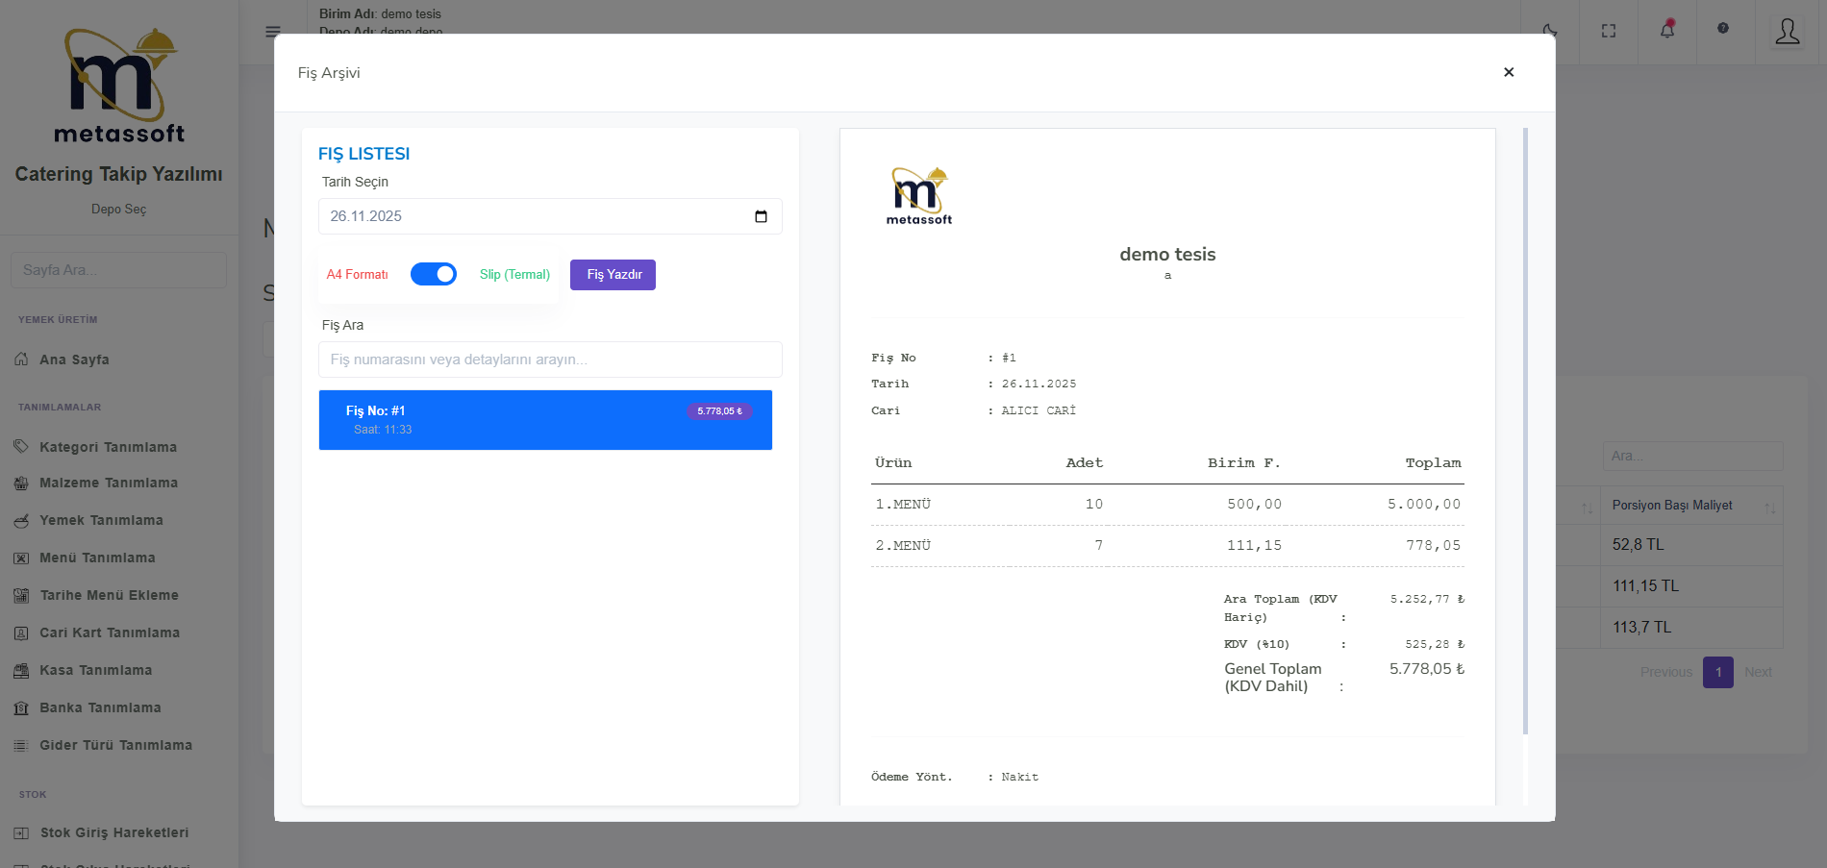Close the Fiş Arşivi dialog

click(x=1508, y=72)
